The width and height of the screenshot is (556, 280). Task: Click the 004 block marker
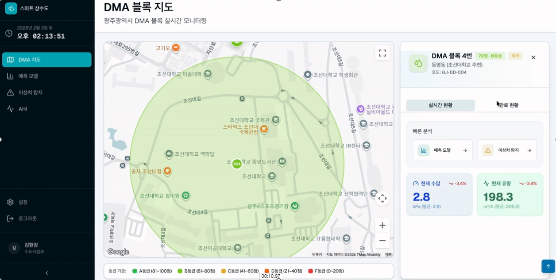(x=237, y=164)
